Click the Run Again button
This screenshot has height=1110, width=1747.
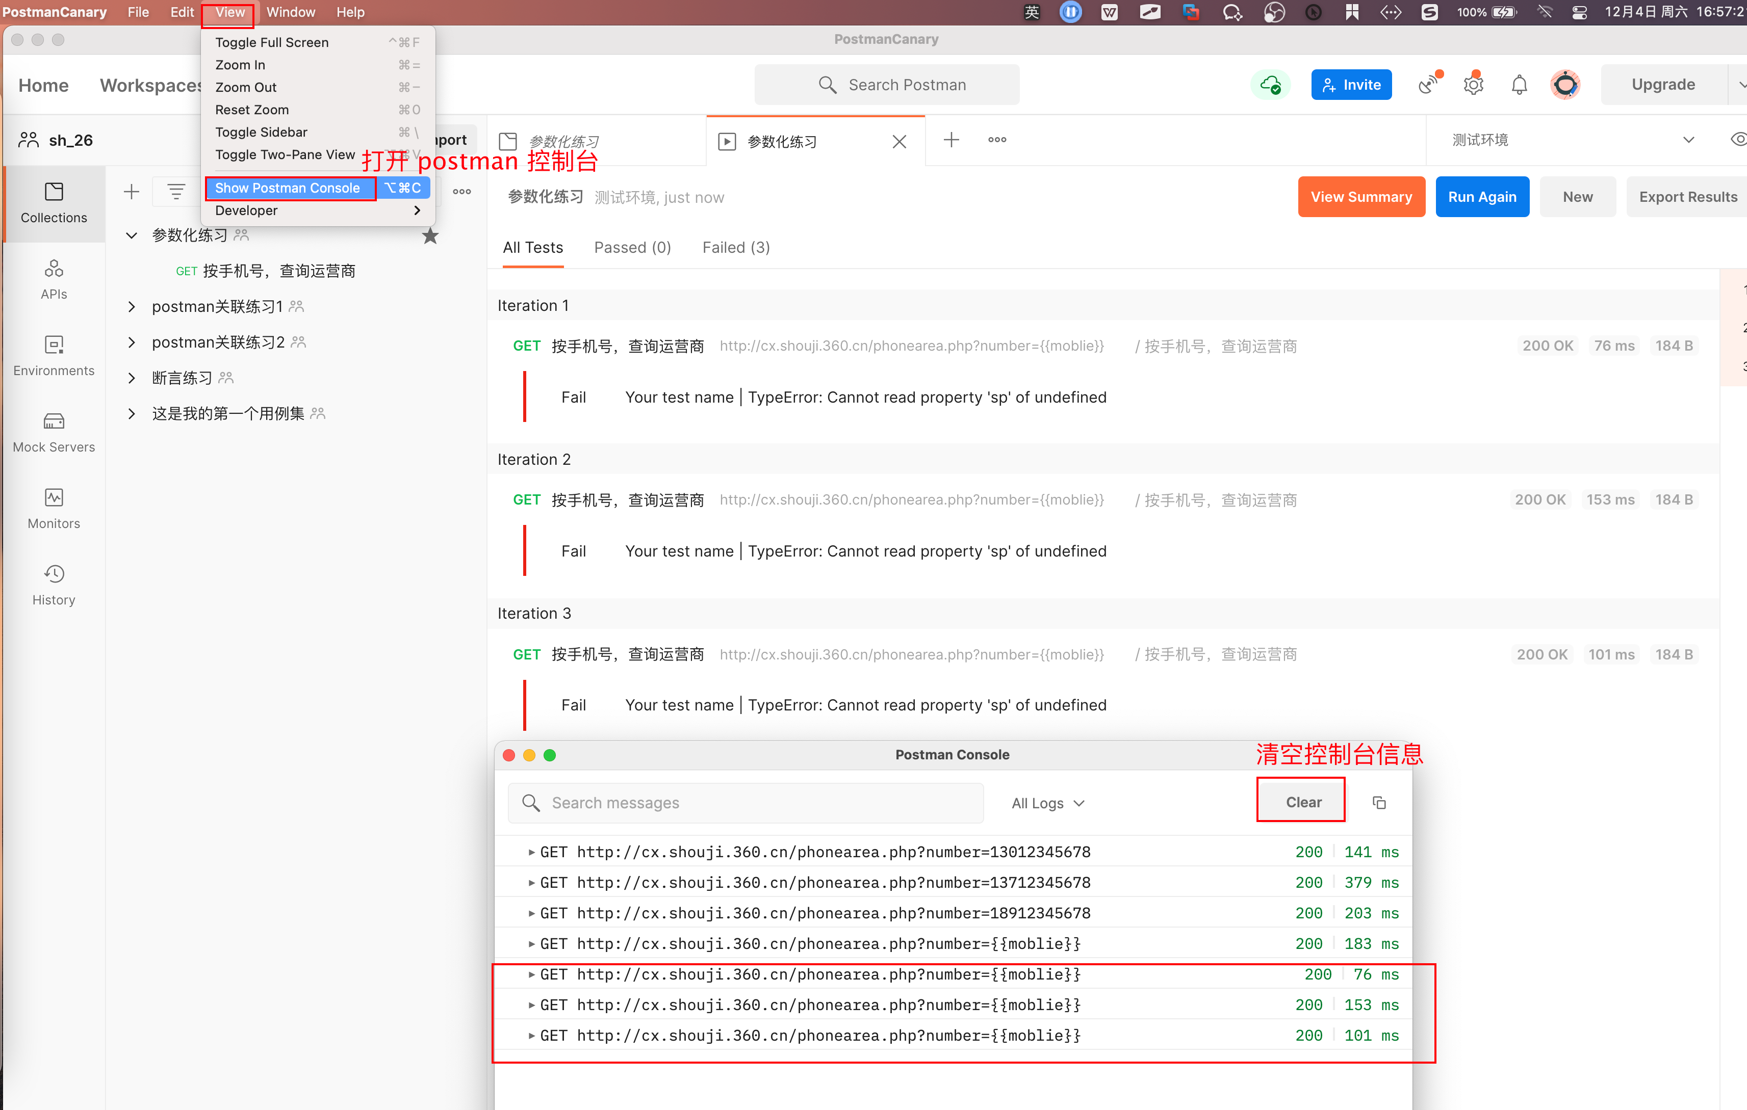1482,197
